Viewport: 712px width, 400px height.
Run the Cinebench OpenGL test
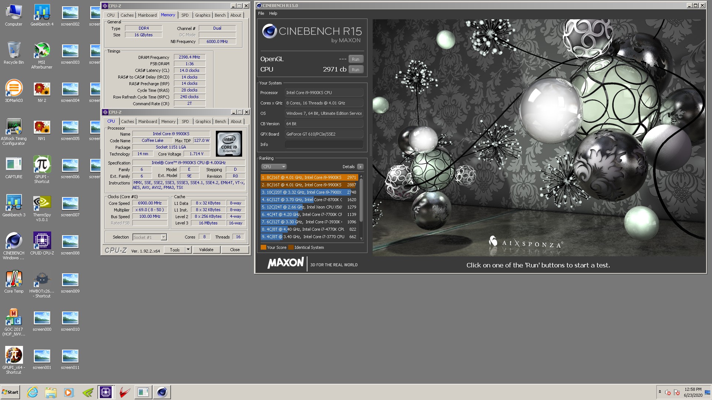pyautogui.click(x=356, y=59)
